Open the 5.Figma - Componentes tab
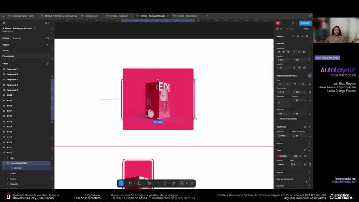Image resolution: width=359 pixels, height=202 pixels. click(187, 16)
